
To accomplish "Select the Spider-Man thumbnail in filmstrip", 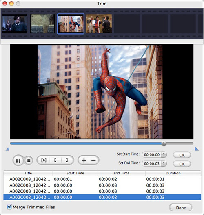I will click(71, 24).
